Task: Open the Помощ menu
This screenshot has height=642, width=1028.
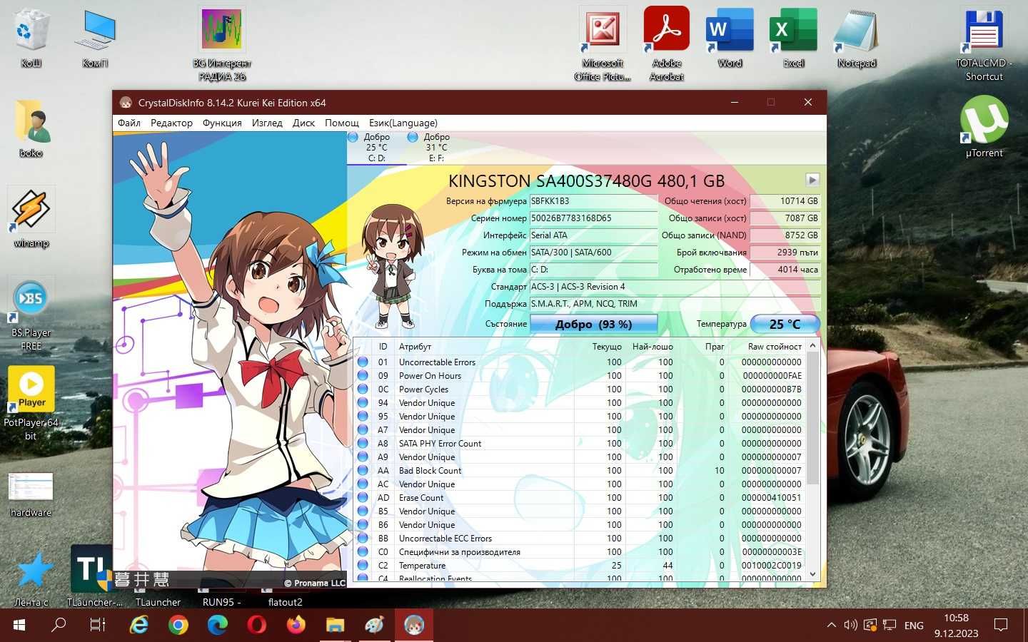Action: 342,123
